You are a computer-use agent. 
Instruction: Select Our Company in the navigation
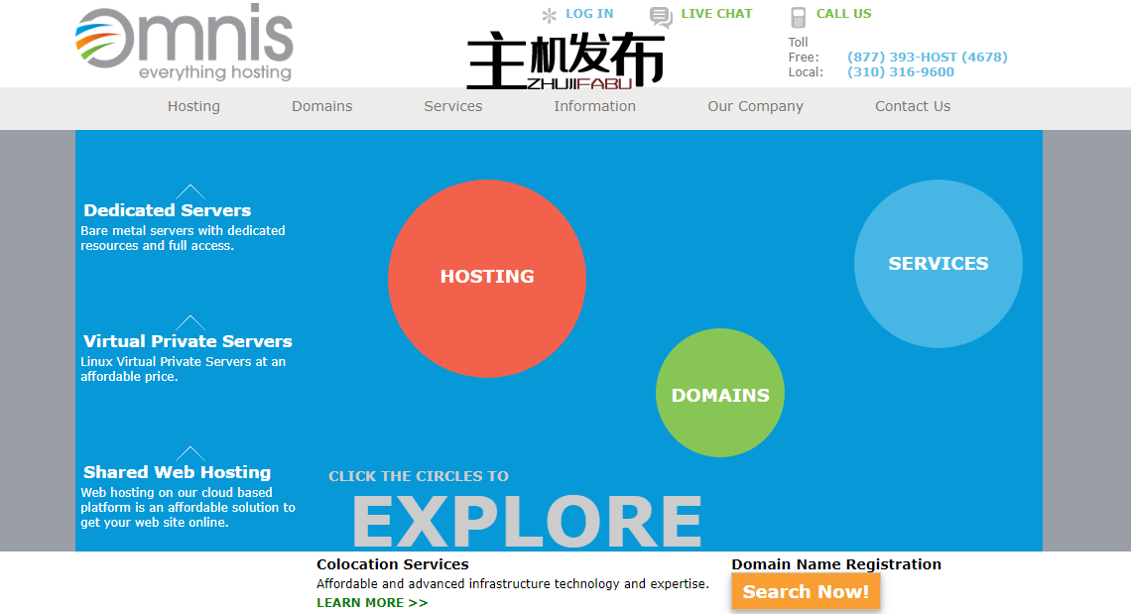point(755,106)
